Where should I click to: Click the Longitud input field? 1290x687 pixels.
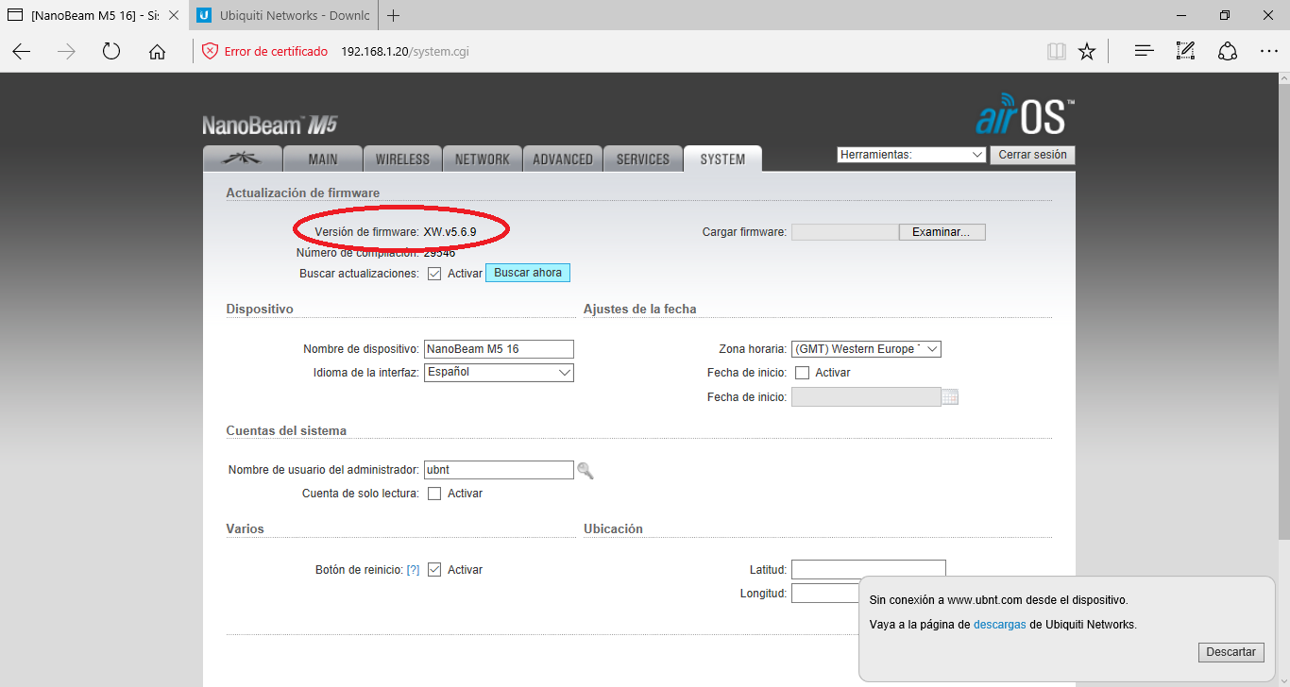point(826,594)
